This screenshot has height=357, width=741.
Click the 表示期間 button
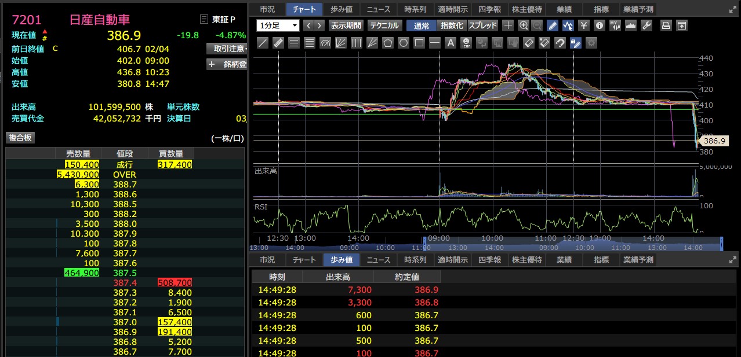pos(346,25)
